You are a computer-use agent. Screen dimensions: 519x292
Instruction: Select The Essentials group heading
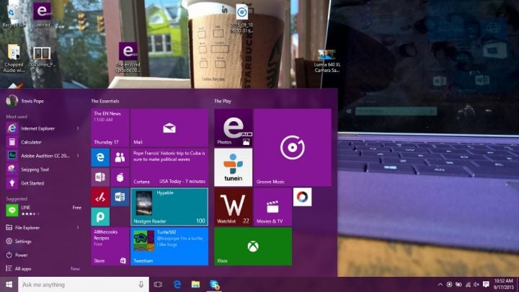(105, 101)
